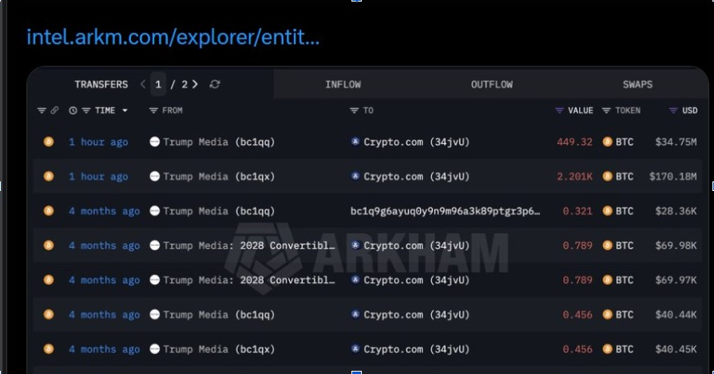The image size is (714, 374).
Task: Click the $40.45K USD amount
Action: [x=676, y=349]
